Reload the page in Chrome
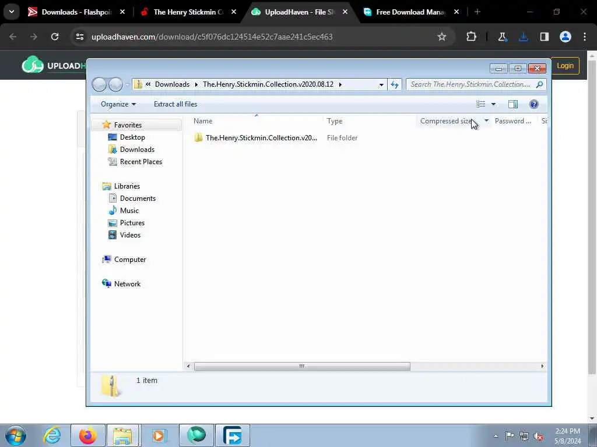The height and width of the screenshot is (447, 597). coord(55,37)
